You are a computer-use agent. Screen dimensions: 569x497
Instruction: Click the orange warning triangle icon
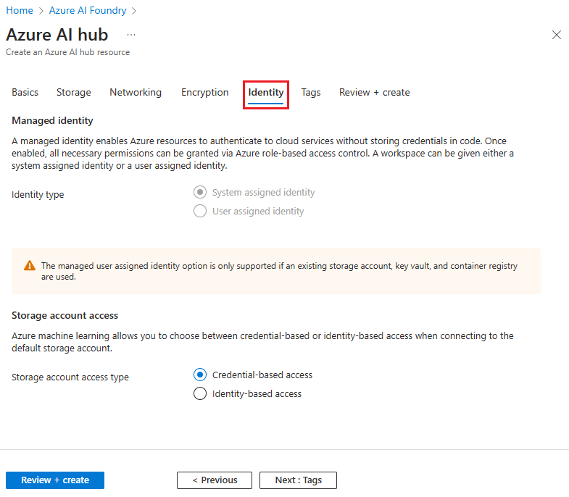pyautogui.click(x=30, y=266)
